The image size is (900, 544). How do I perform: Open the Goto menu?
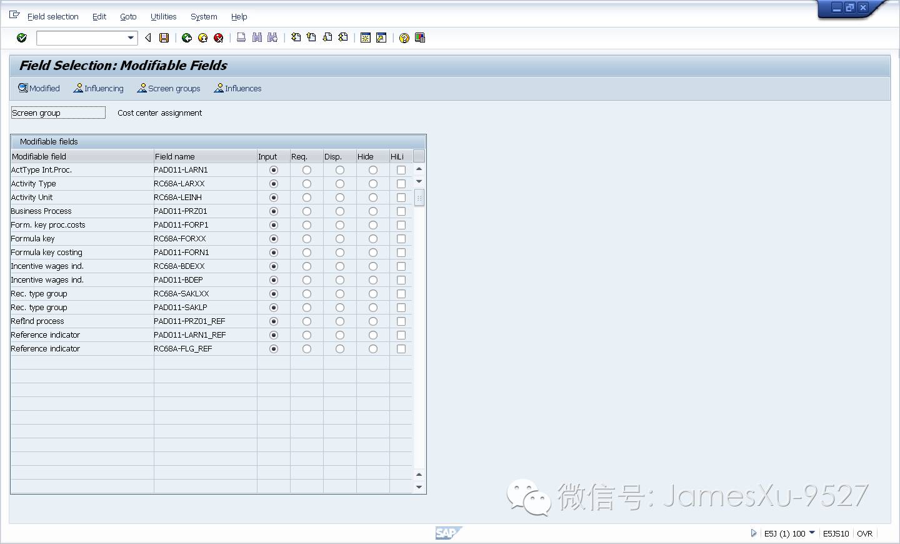coord(128,17)
